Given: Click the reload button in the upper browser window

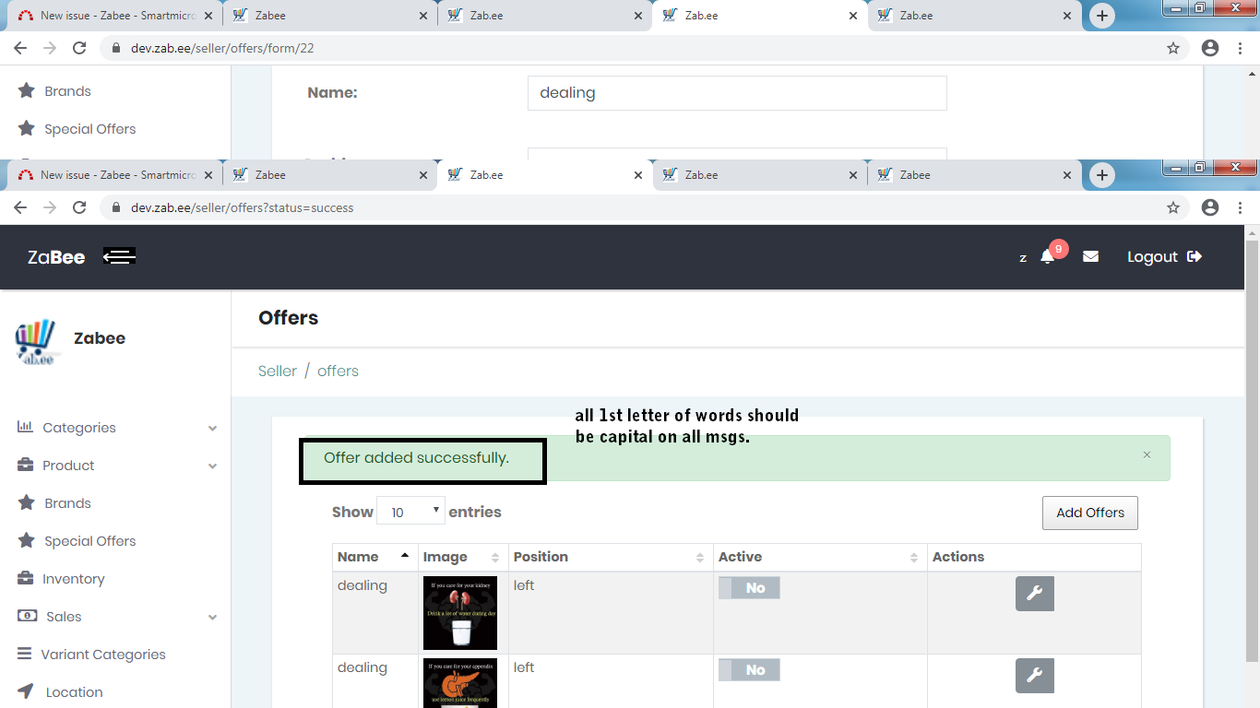Looking at the screenshot, I should [x=79, y=48].
